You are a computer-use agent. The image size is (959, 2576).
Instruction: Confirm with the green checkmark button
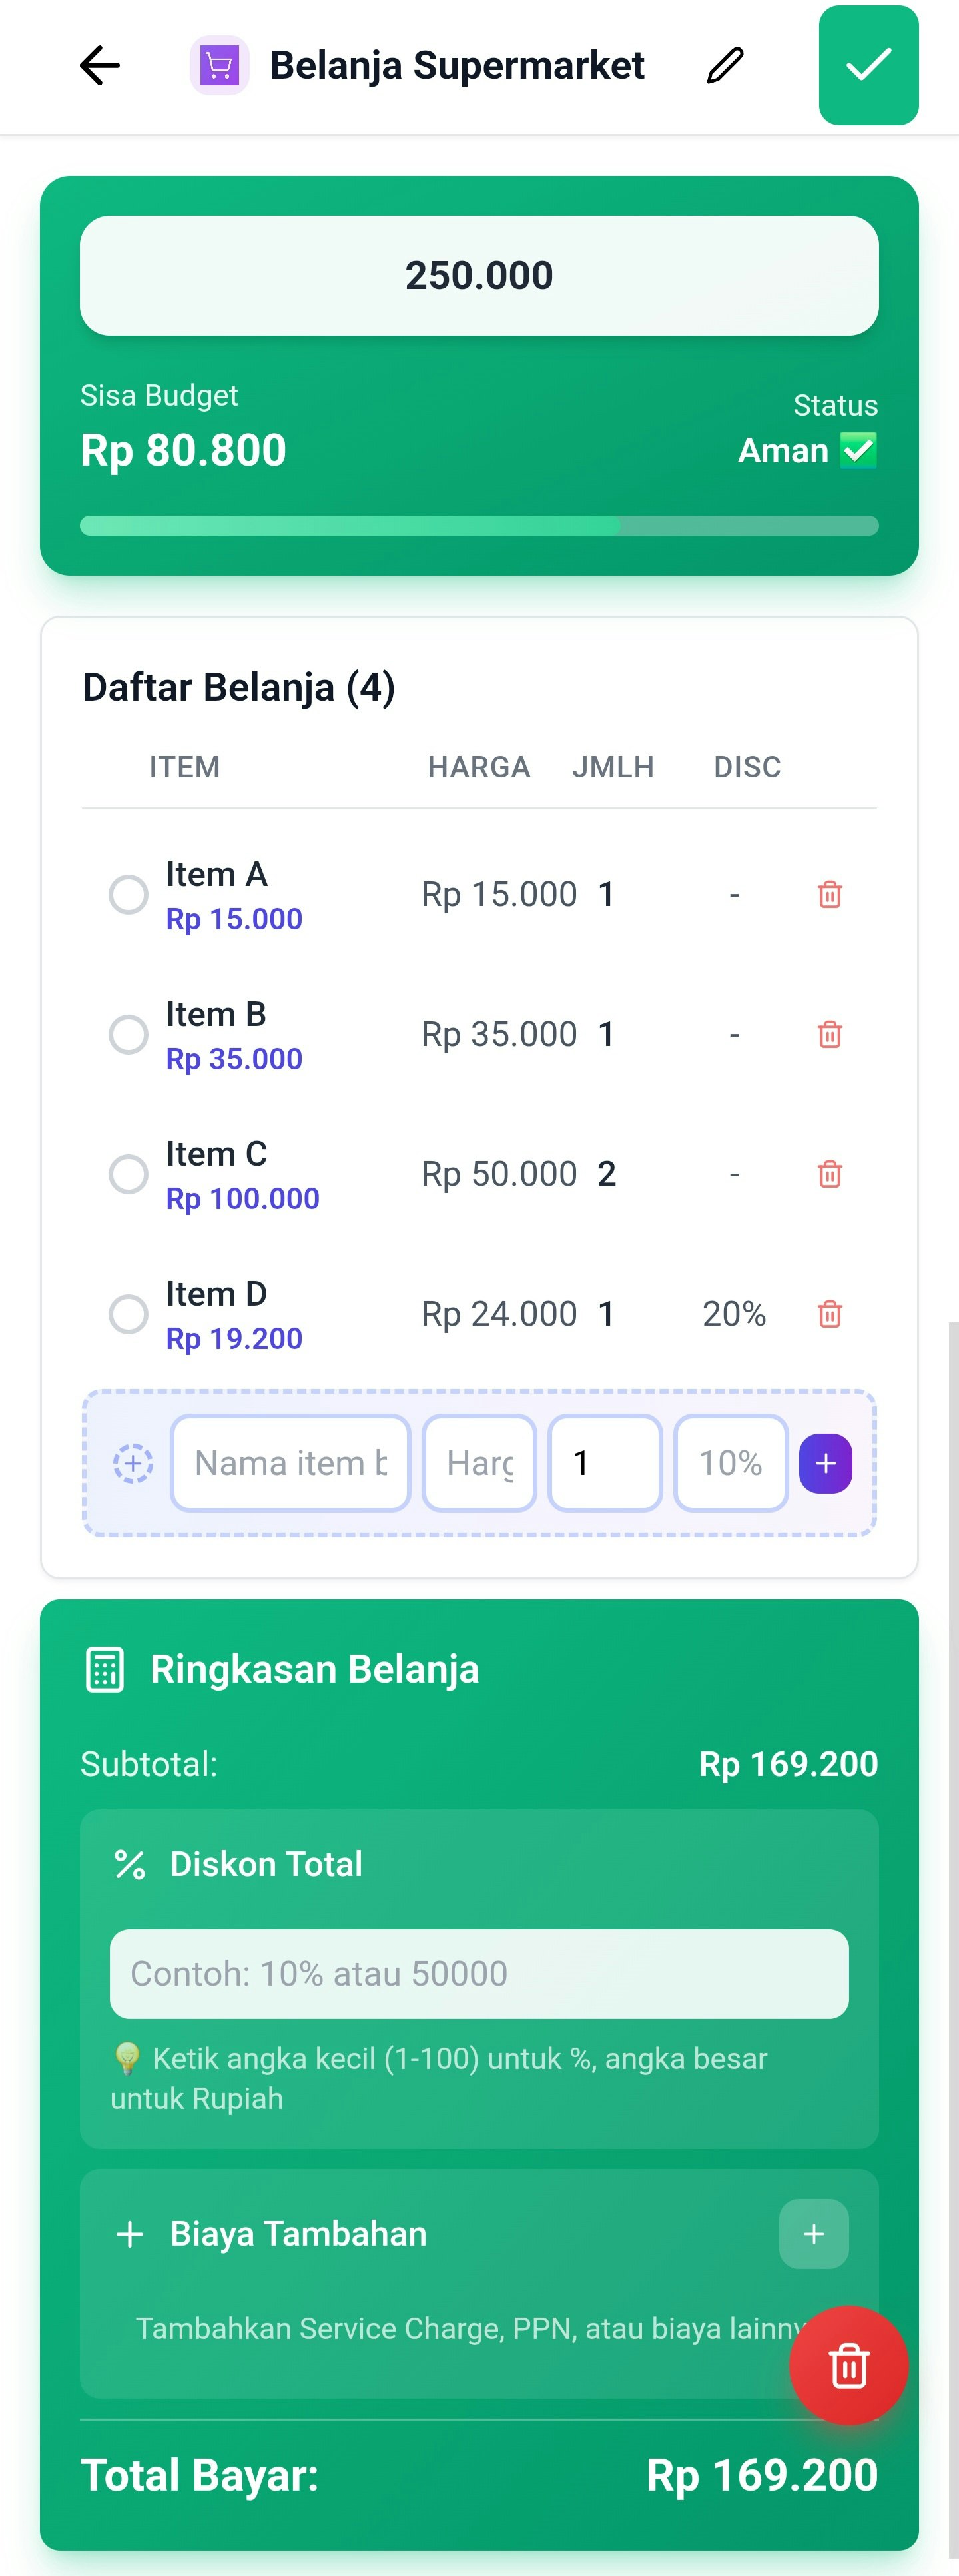pyautogui.click(x=868, y=65)
